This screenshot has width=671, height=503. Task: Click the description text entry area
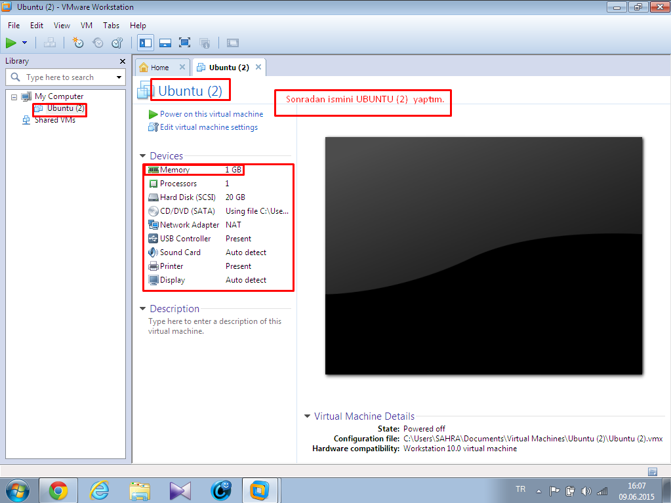pyautogui.click(x=215, y=327)
